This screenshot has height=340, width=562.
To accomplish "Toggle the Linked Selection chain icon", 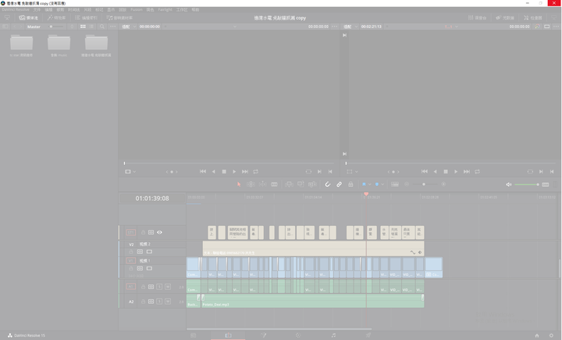I will 339,184.
